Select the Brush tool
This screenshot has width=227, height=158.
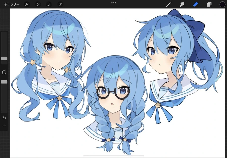pyautogui.click(x=169, y=4)
